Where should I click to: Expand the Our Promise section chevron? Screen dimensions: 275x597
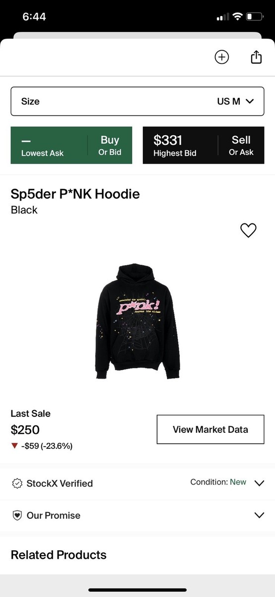coord(259,515)
